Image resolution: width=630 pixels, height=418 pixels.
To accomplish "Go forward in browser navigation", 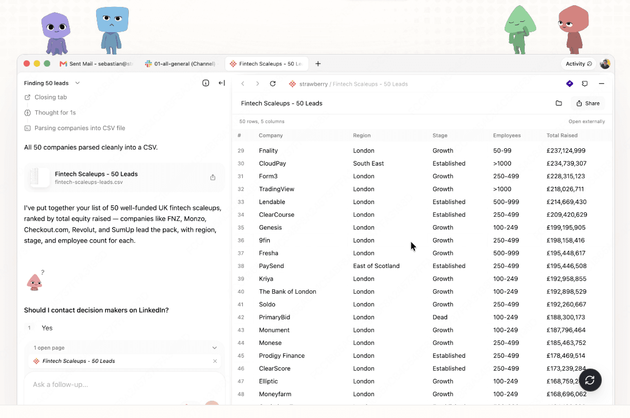I will coord(258,84).
